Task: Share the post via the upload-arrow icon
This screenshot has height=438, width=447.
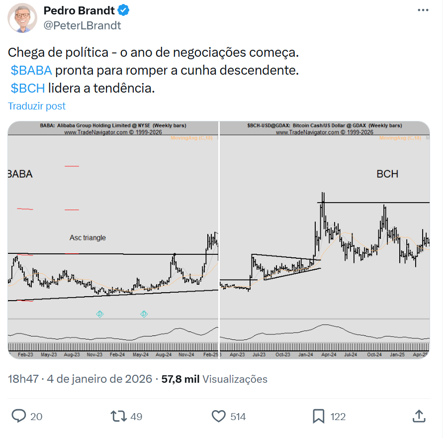Action: [419, 416]
